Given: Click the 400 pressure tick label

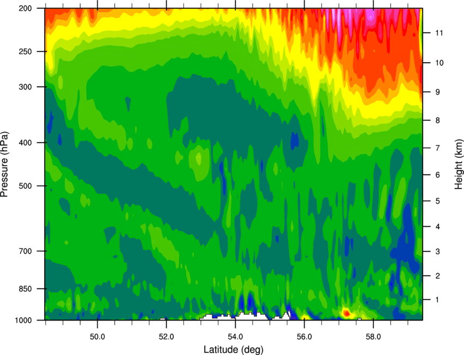Looking at the screenshot, I should tap(26, 143).
